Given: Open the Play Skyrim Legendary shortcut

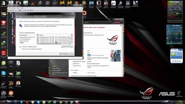Looking at the screenshot, I should [x=121, y=5].
